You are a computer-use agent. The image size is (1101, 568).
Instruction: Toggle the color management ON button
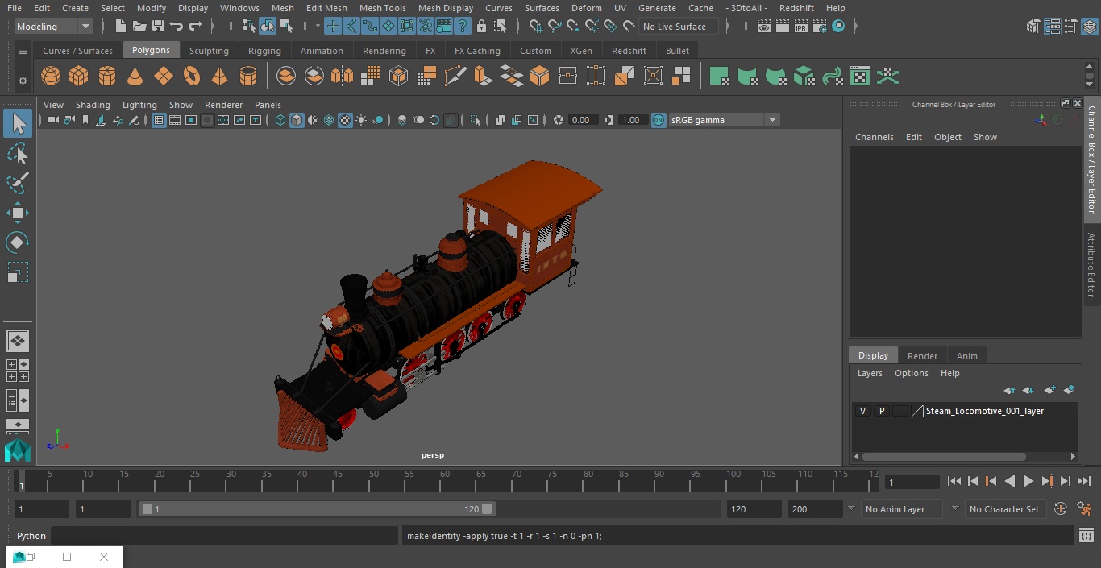658,119
